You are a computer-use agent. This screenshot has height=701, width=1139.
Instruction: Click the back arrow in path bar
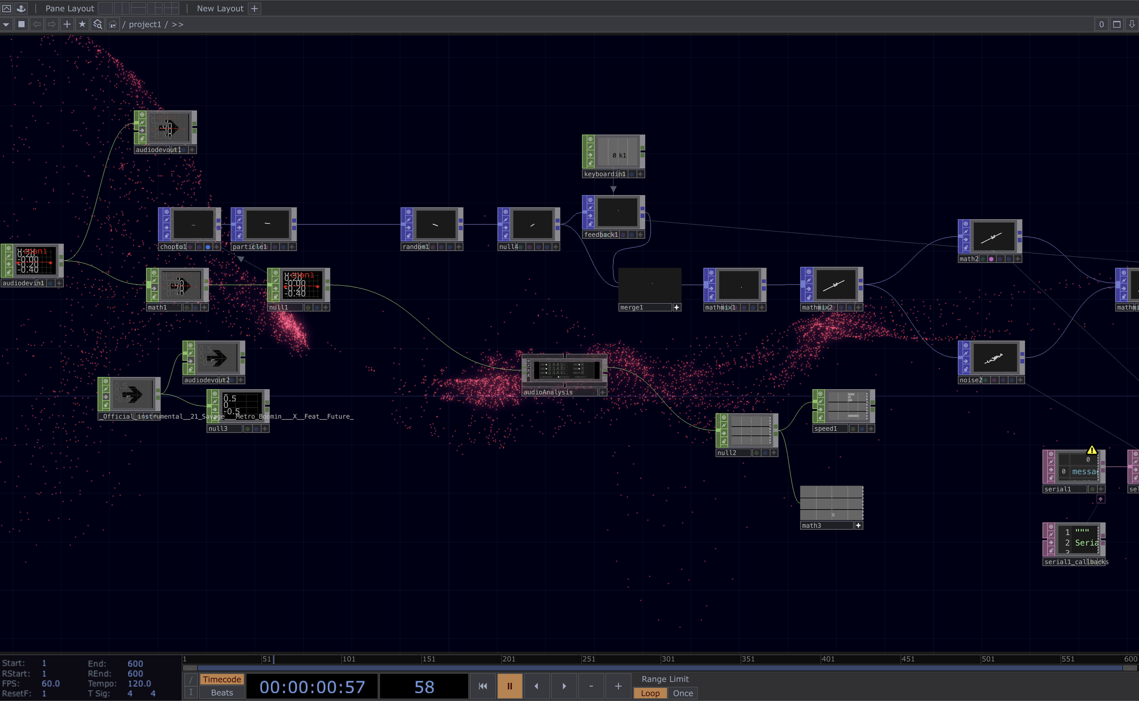pos(36,24)
